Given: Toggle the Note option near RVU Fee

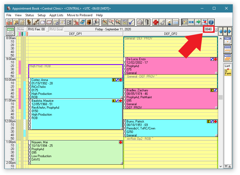Looking at the screenshot, I should (x=21, y=29).
